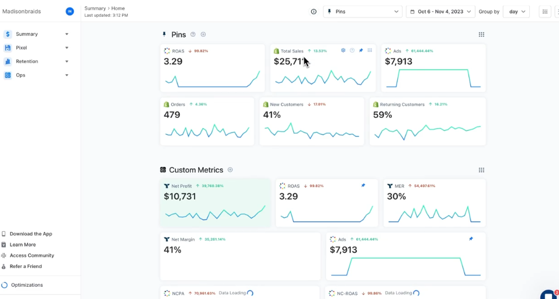Image resolution: width=559 pixels, height=299 pixels.
Task: Click the Total Sales value $25,71
Action: (x=289, y=61)
